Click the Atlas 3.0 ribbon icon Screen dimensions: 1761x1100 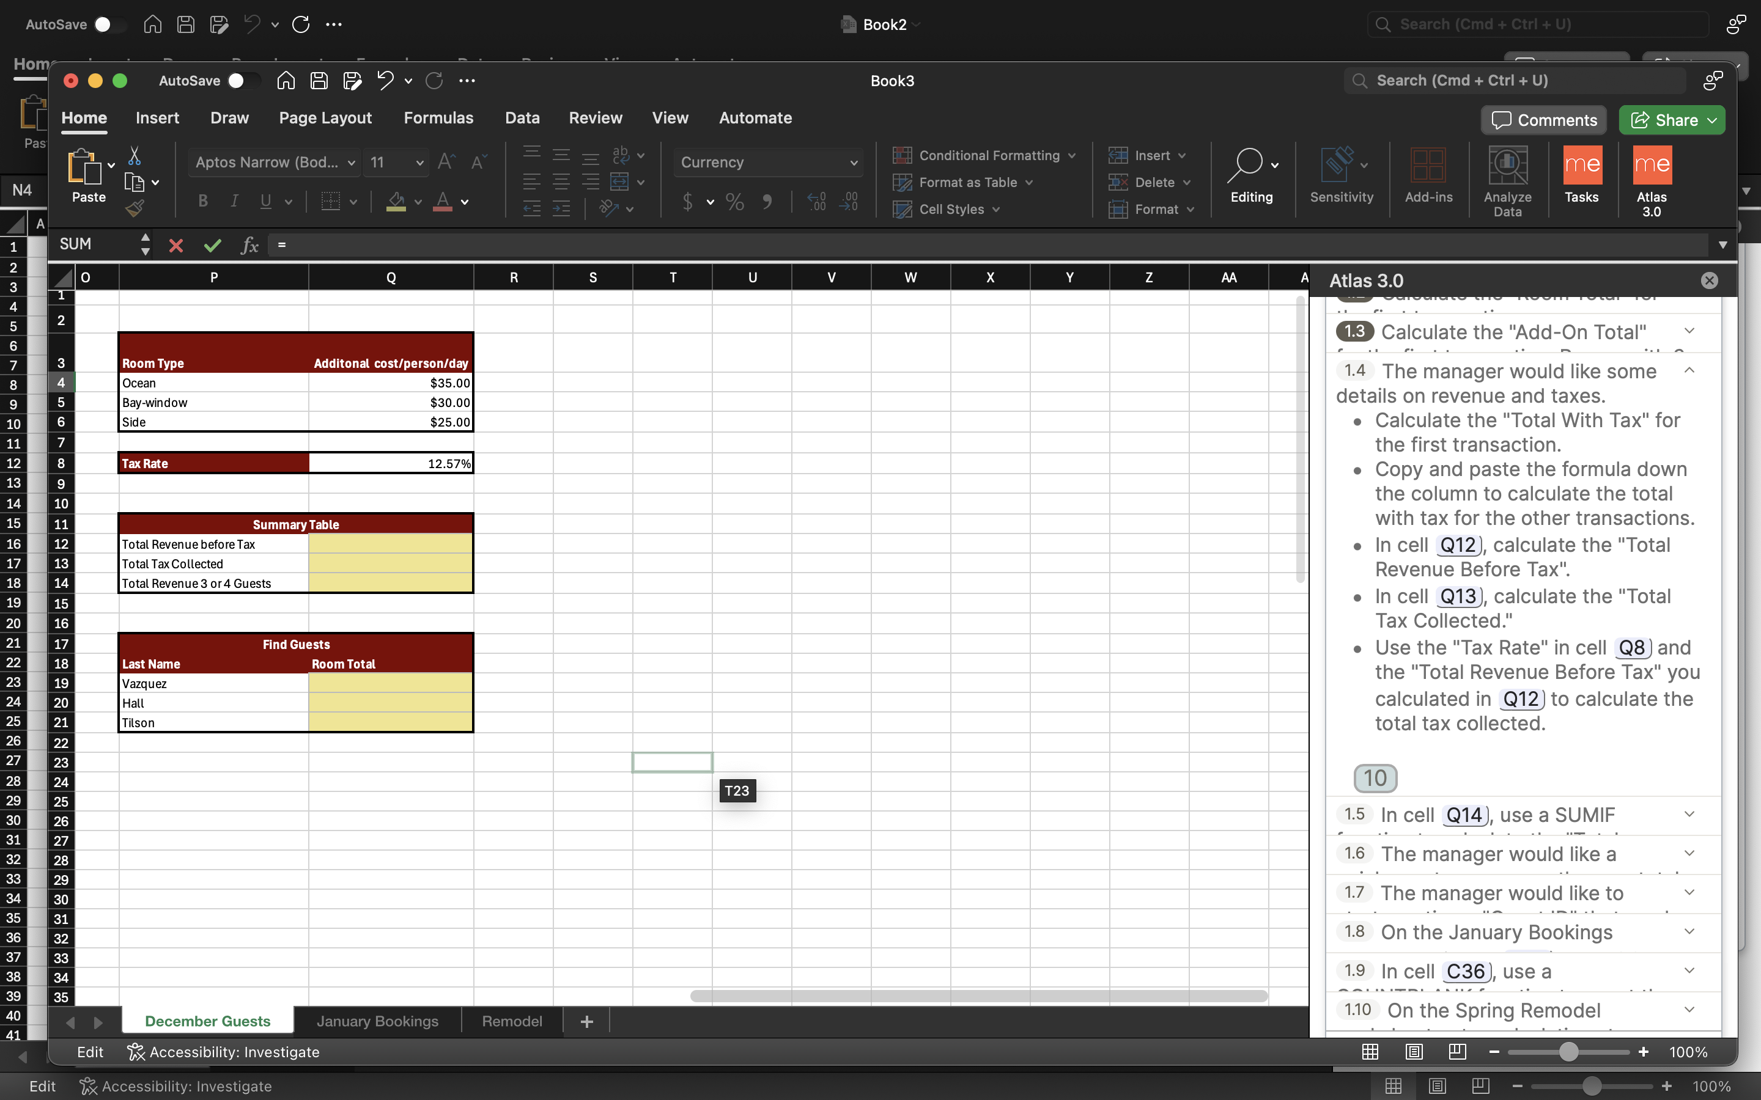point(1651,180)
